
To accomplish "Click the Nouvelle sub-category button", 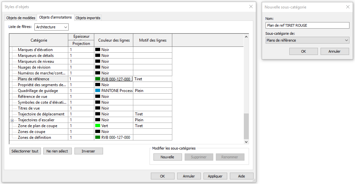I will (167, 157).
